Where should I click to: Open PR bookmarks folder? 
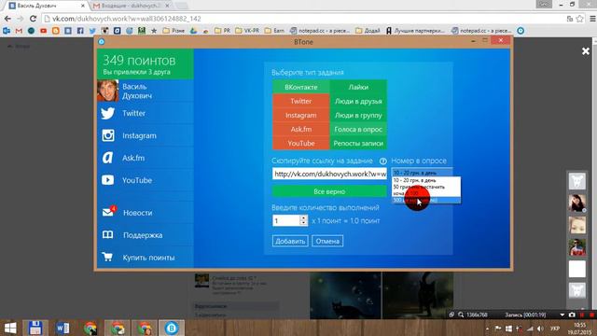[x=222, y=31]
